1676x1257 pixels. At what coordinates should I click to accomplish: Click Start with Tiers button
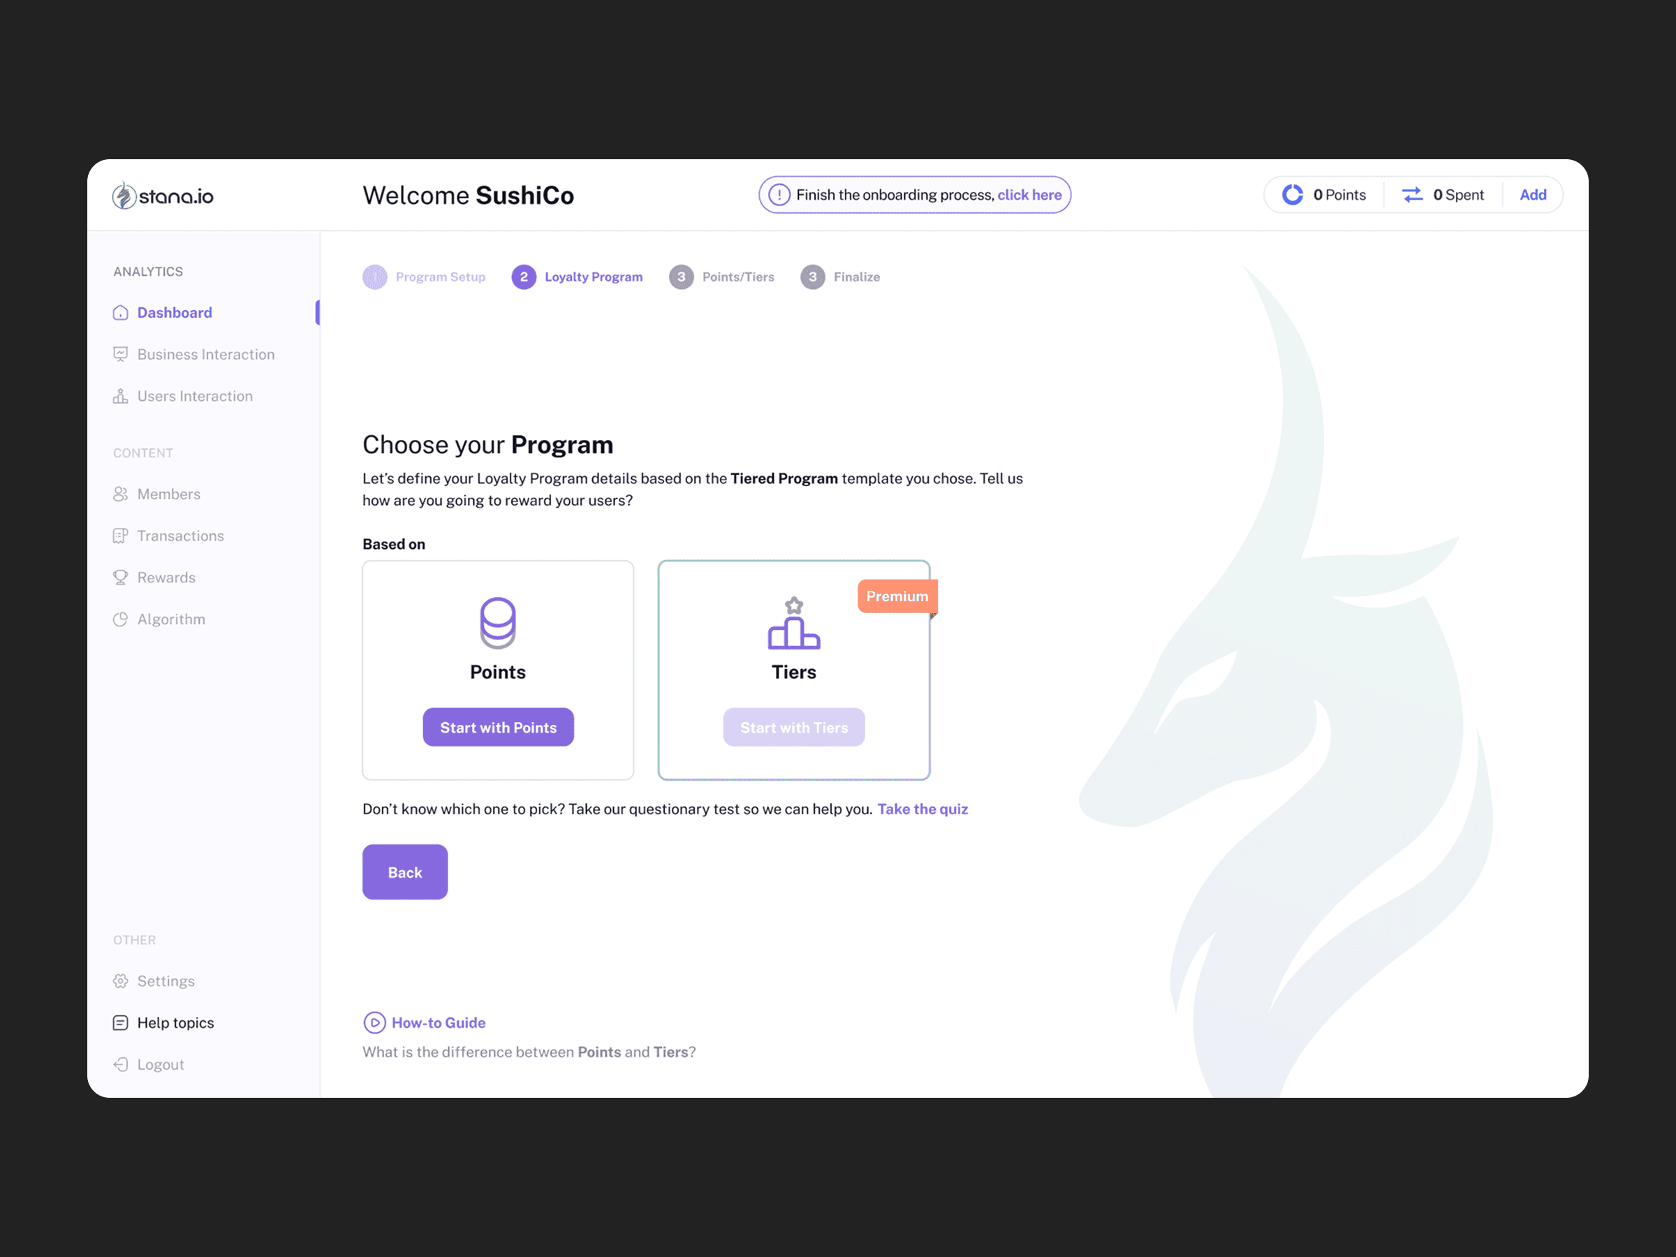[794, 728]
